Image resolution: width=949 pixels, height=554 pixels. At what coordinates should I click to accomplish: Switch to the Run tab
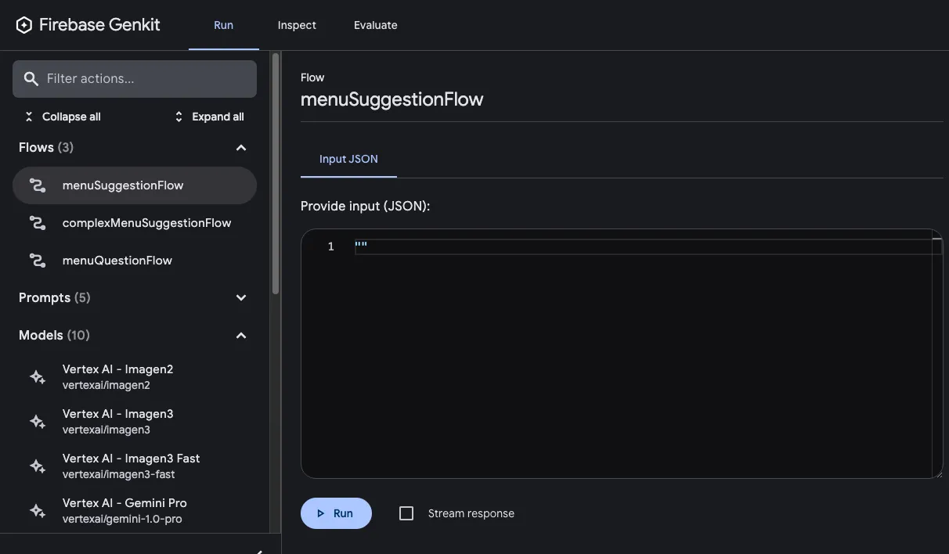[224, 25]
